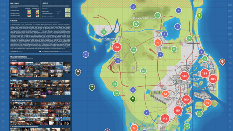Viewport: 233px width, 131px height.
Task: Click the red-brown location pin offshore
Action: coord(222,62)
